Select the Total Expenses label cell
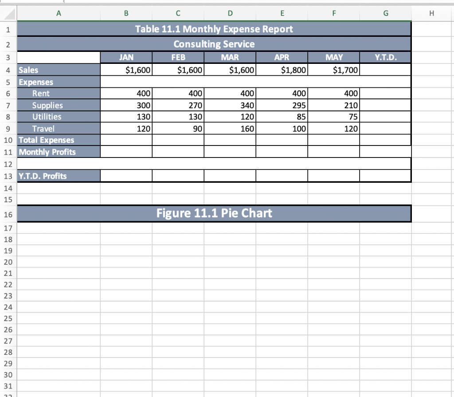This screenshot has width=454, height=397. 58,140
